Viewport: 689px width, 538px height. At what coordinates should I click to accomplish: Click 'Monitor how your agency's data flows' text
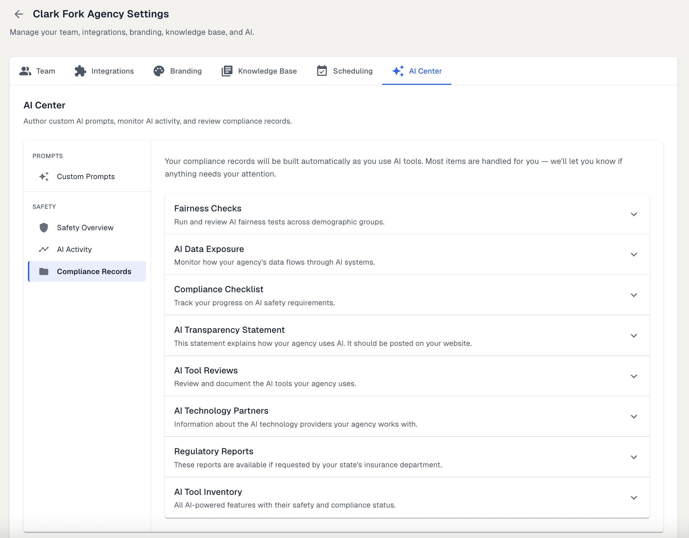click(x=275, y=262)
